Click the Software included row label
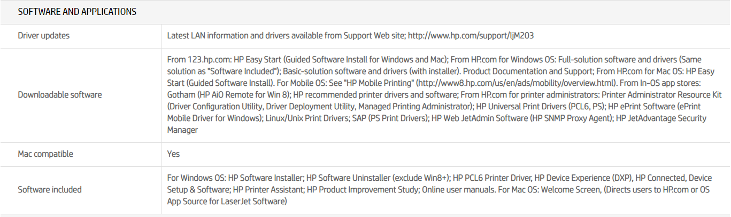Image resolution: width=731 pixels, height=217 pixels. pos(50,189)
